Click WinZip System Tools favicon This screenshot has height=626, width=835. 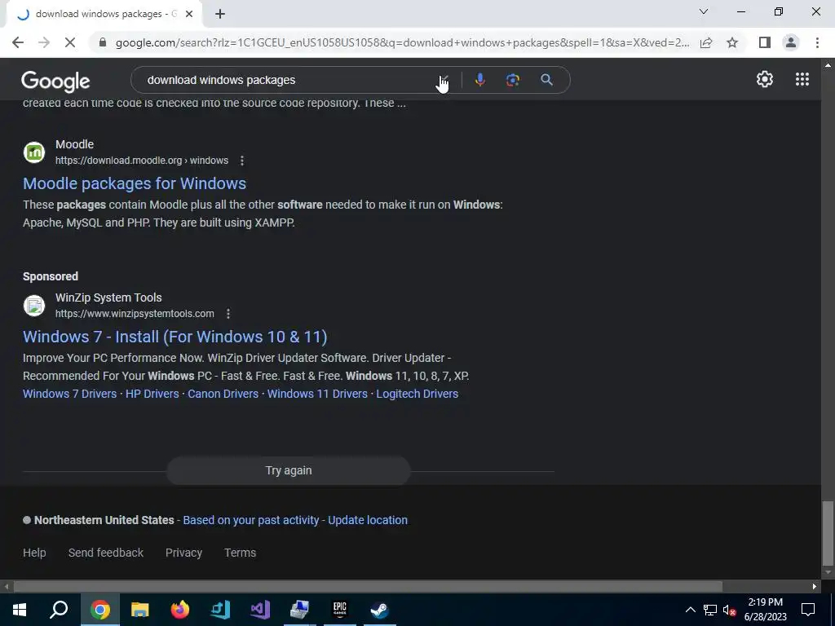(x=34, y=306)
